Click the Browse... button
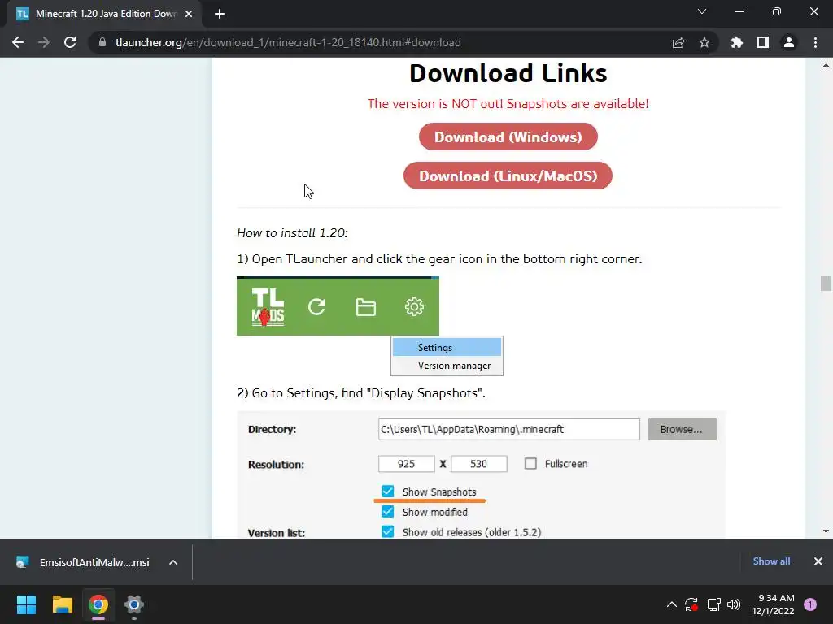This screenshot has height=624, width=833. [683, 429]
